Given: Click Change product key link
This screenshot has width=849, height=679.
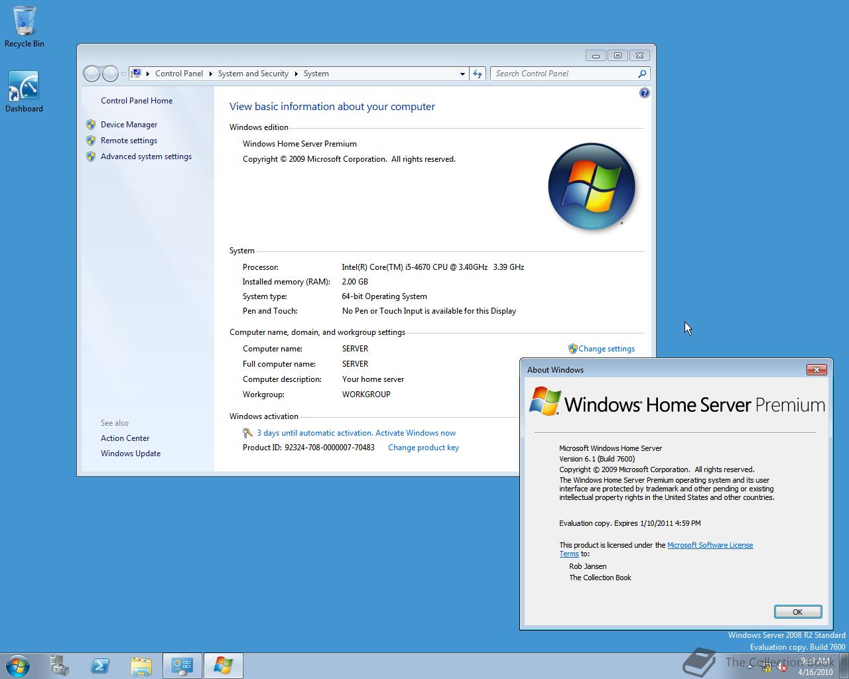Looking at the screenshot, I should [423, 448].
